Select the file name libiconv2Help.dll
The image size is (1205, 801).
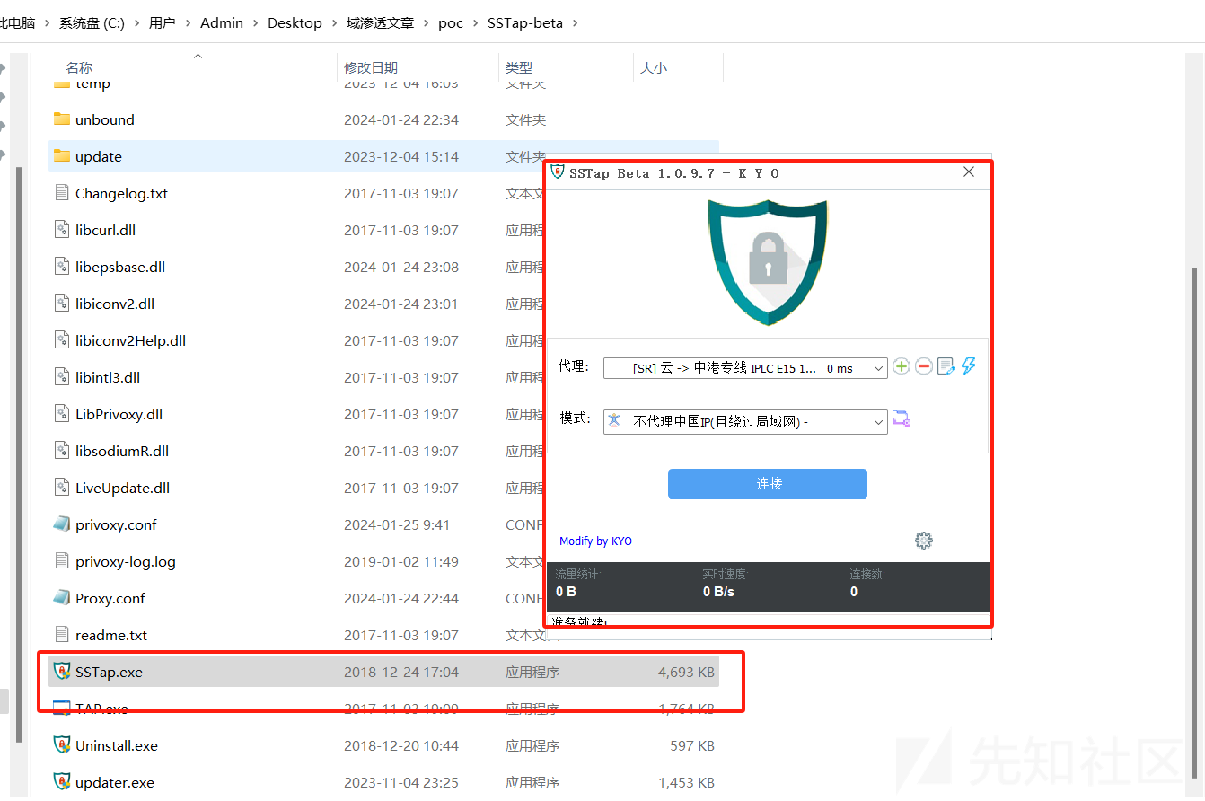(131, 340)
